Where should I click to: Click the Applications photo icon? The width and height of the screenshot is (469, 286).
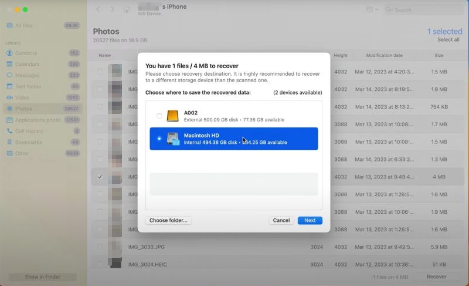click(x=9, y=120)
